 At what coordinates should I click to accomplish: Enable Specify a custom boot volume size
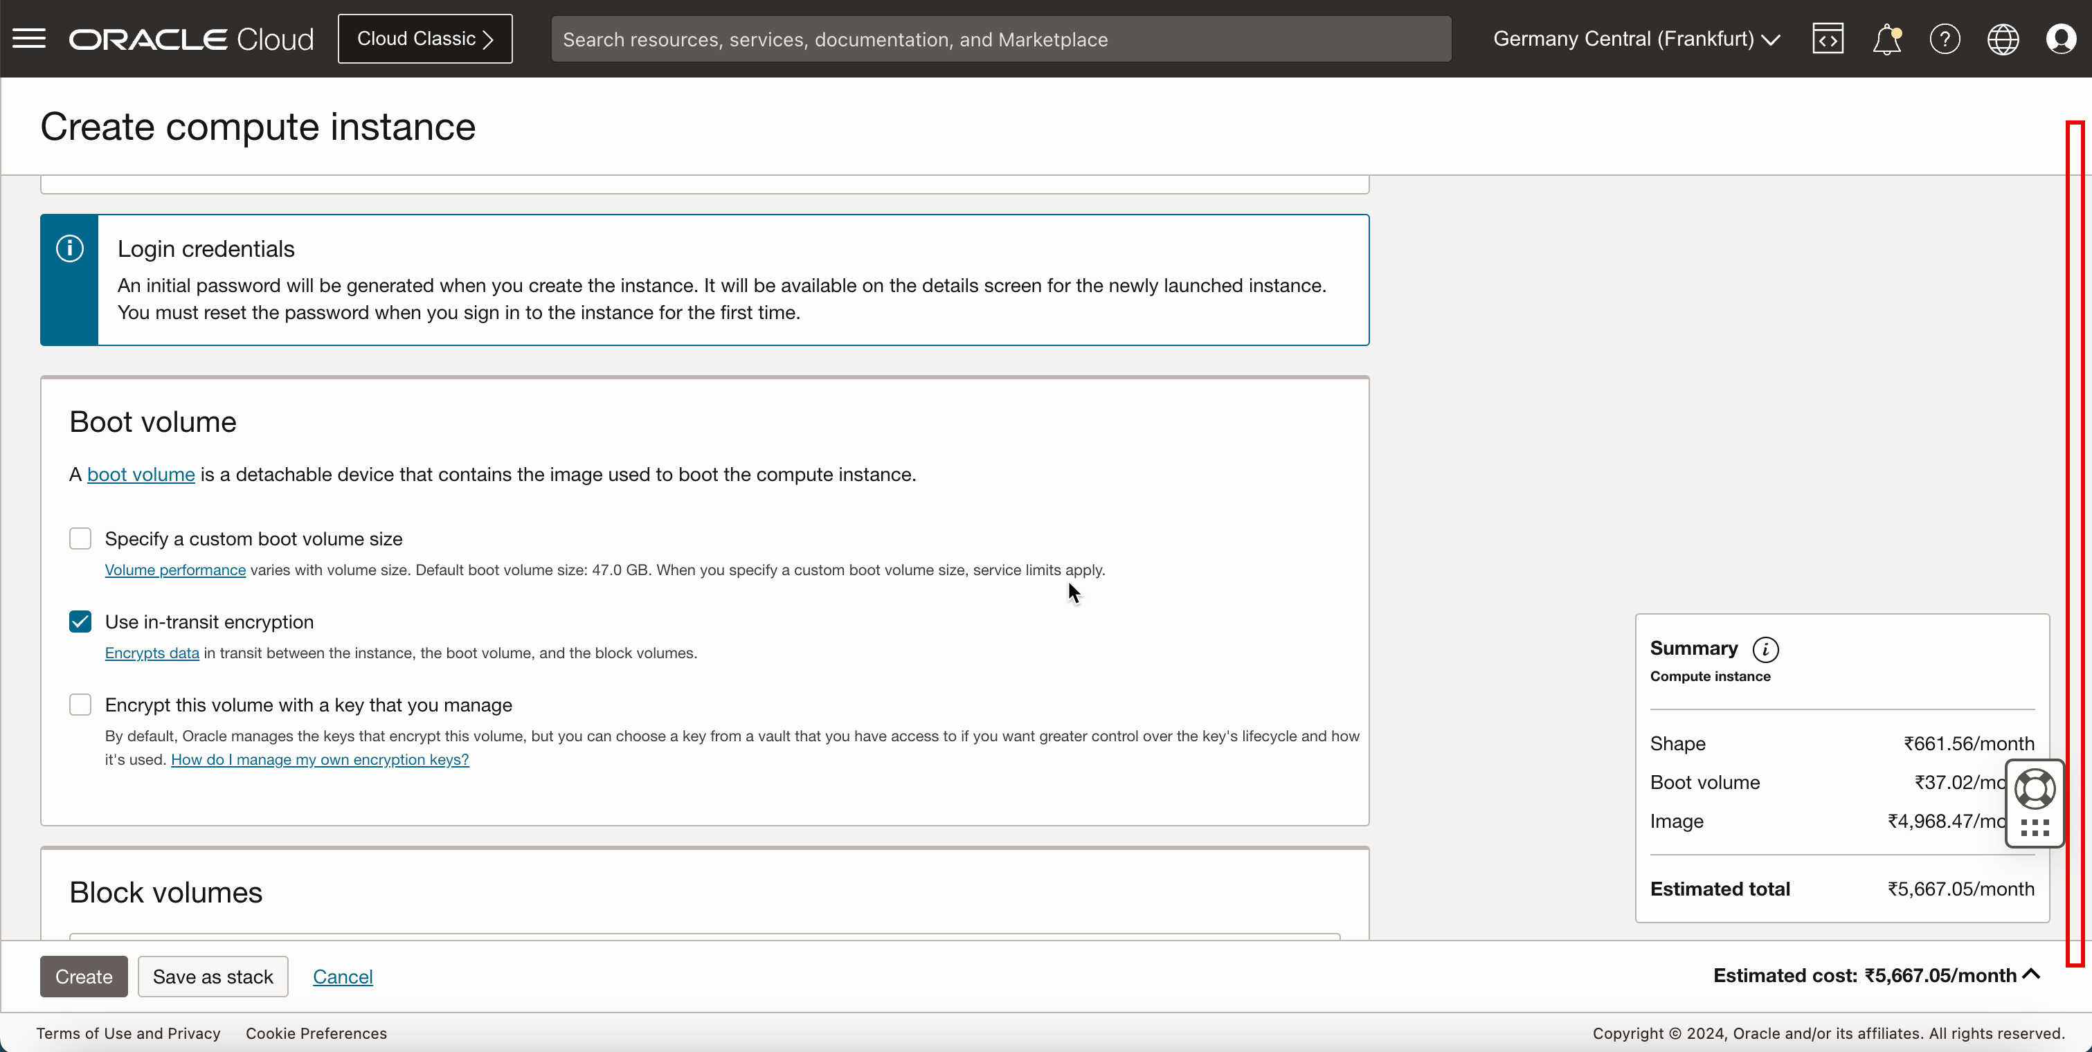[80, 538]
